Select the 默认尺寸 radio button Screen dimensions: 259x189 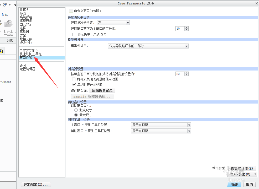click(x=76, y=110)
